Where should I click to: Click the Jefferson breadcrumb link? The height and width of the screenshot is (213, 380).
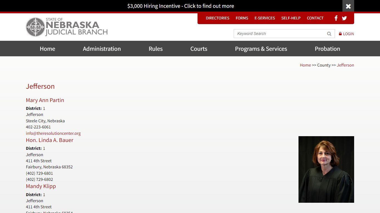(345, 65)
